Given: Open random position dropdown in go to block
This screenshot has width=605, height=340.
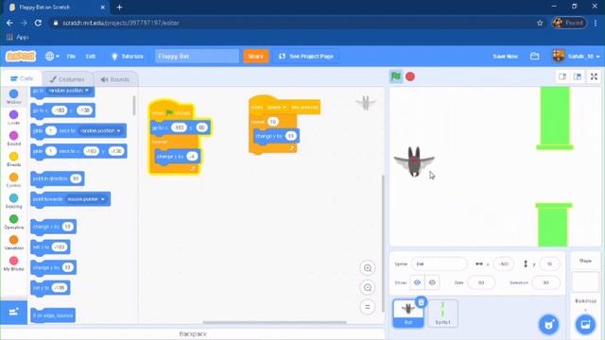Looking at the screenshot, I should tap(69, 91).
